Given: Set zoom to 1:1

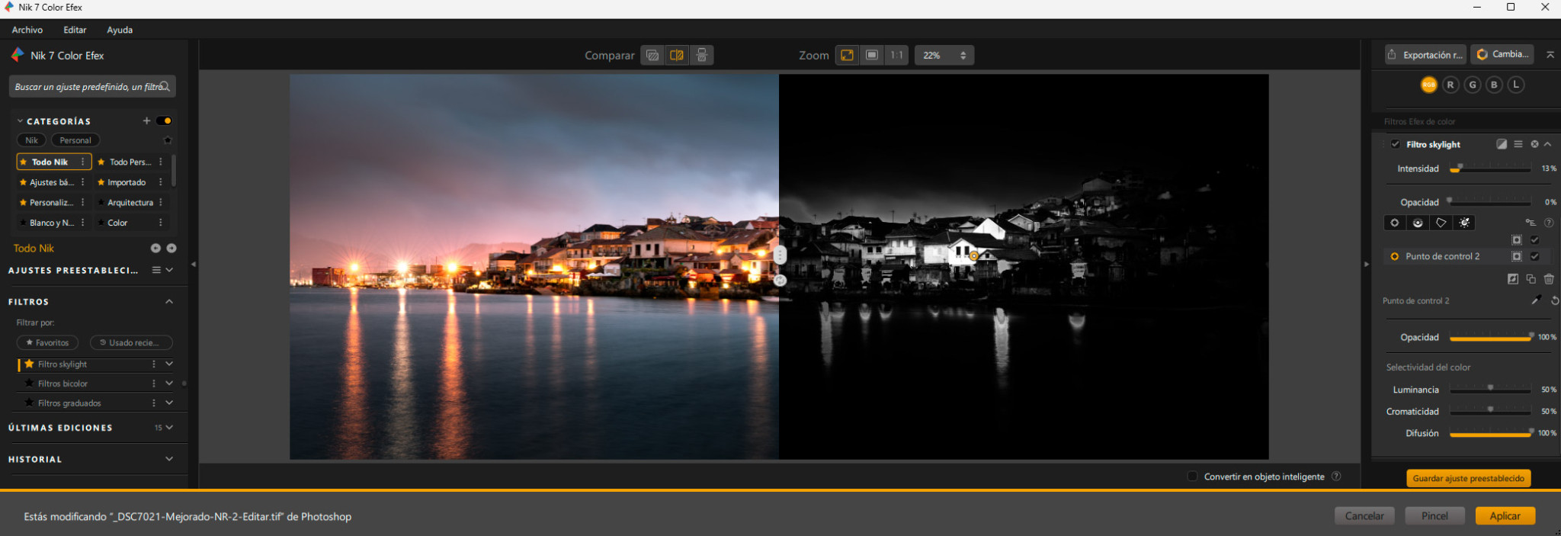Looking at the screenshot, I should coord(896,55).
